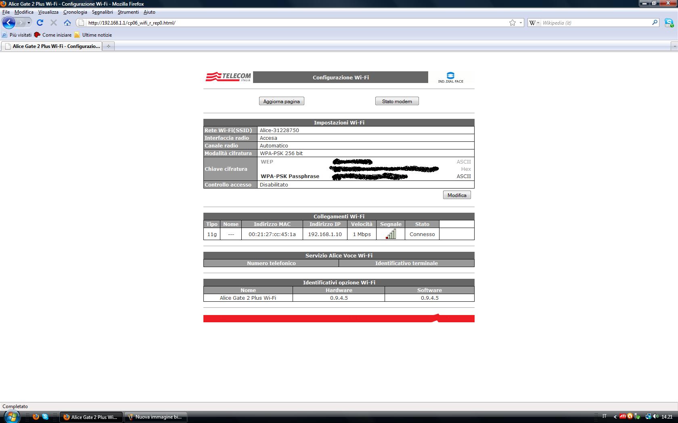Open the Strumenti menu
The image size is (678, 423).
point(128,12)
